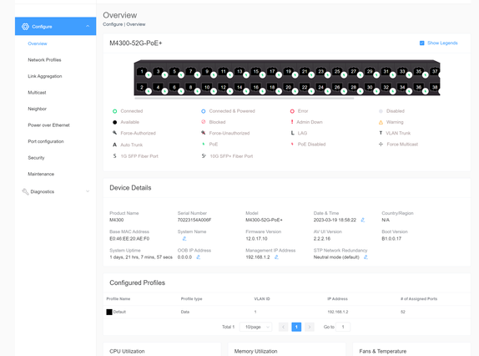479x356 pixels.
Task: Click the Blocked legend icon
Action: (204, 122)
